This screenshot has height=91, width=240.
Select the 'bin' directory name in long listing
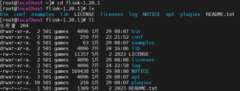click(x=136, y=31)
